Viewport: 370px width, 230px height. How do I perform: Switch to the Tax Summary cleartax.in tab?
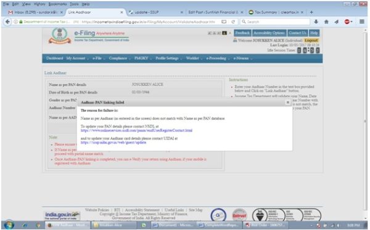(276, 12)
